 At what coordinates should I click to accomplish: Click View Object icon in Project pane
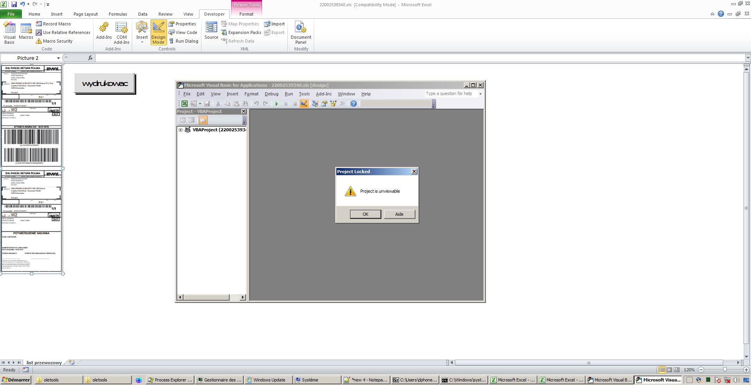coord(192,120)
